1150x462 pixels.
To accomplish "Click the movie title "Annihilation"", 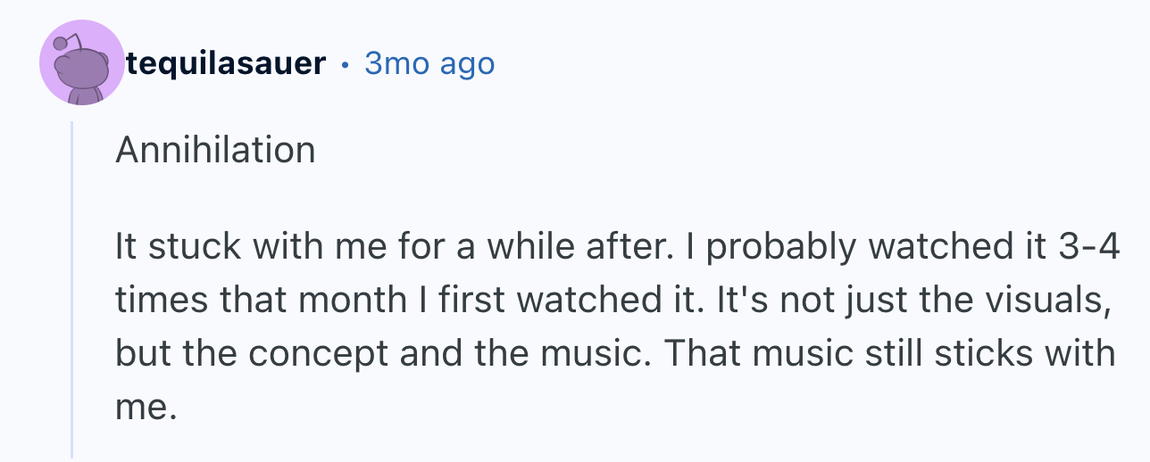I will (x=215, y=149).
